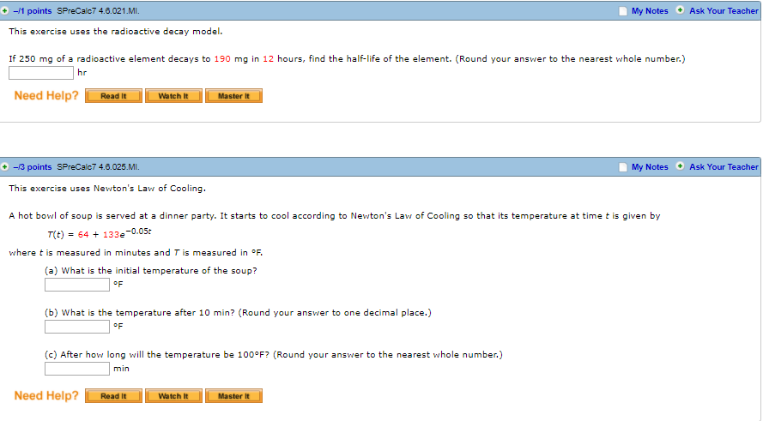The image size is (763, 421).
Task: Expand the green plus icon for question 4.6.021
Action: pyautogui.click(x=5, y=10)
